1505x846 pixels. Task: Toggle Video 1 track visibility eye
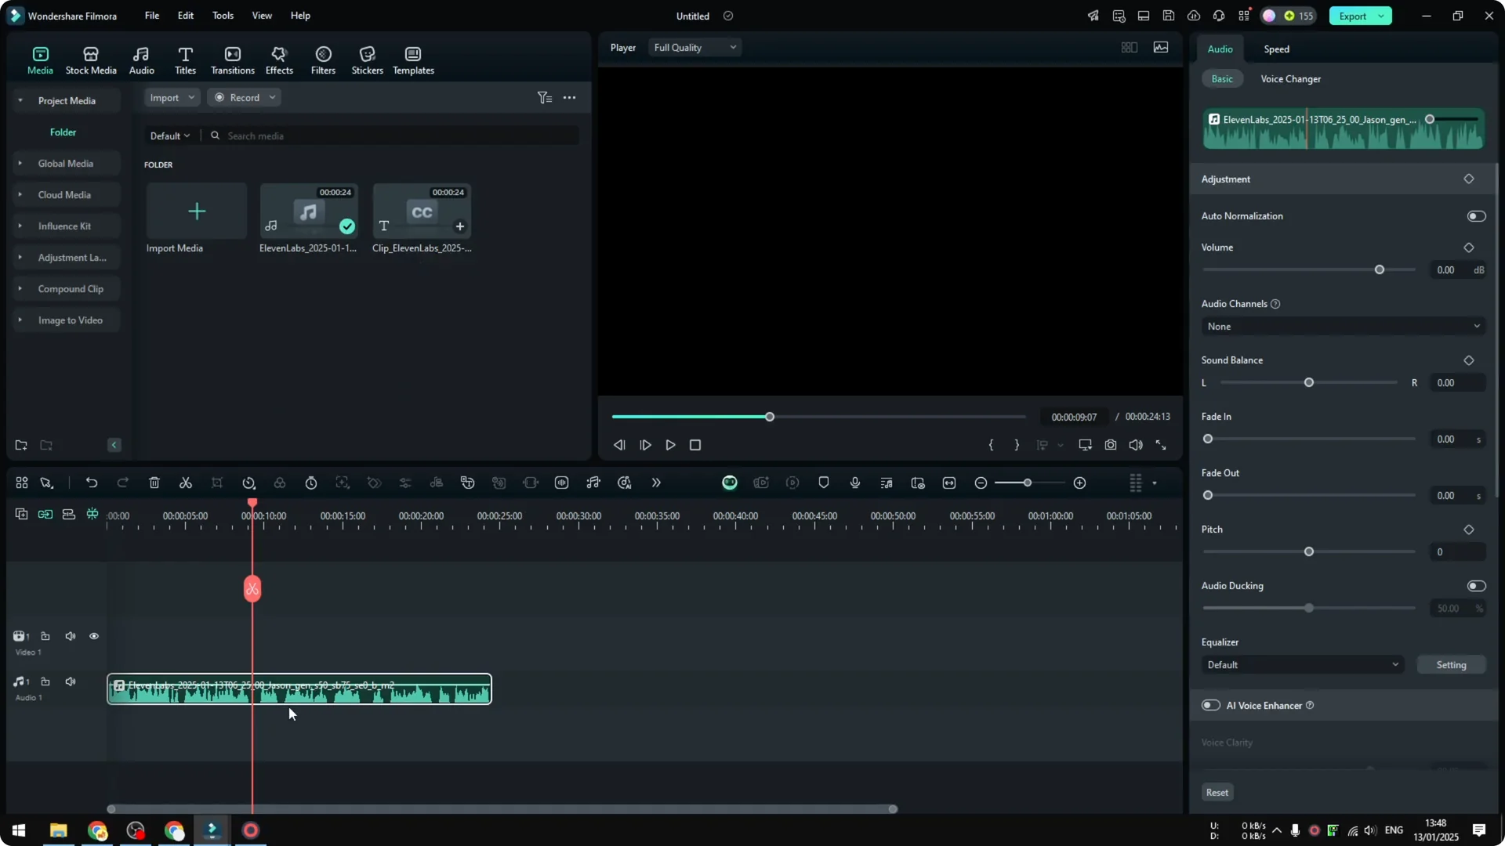[94, 636]
